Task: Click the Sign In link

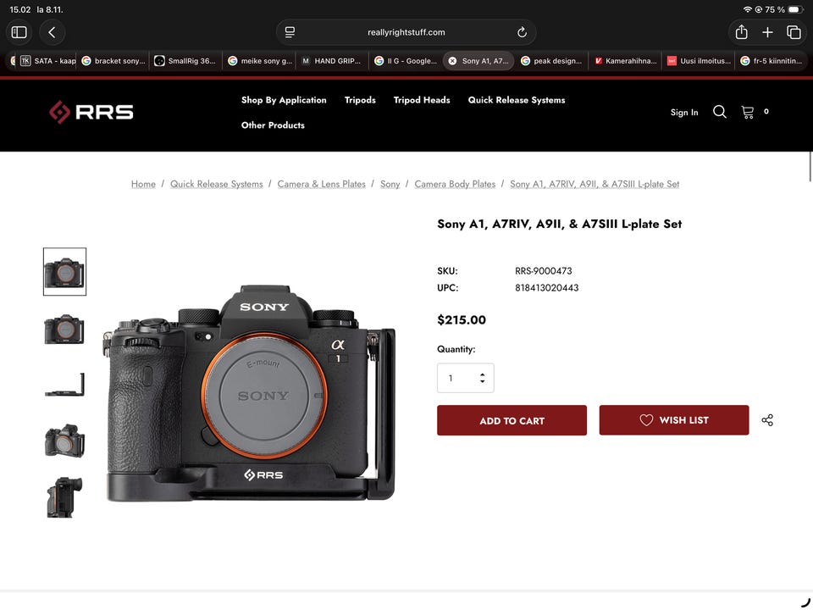Action: pos(684,112)
